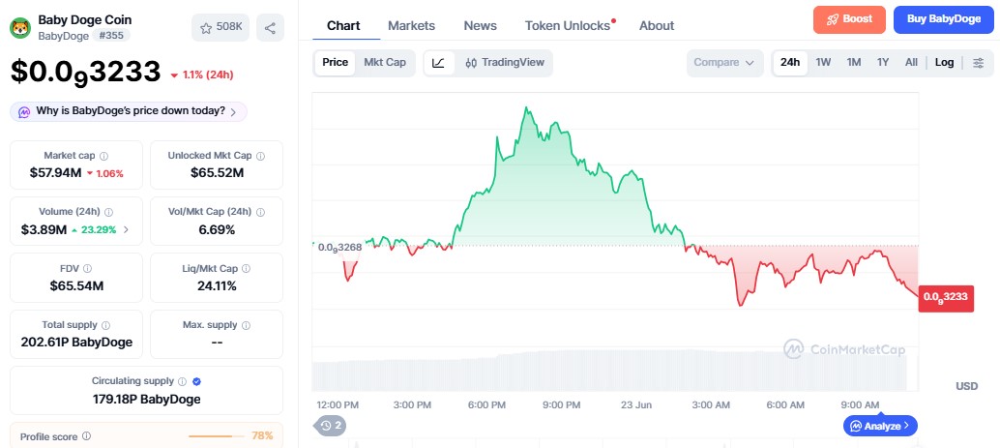Expand the Volume (24h) details chevron
The height and width of the screenshot is (448, 1000).
[x=126, y=229]
